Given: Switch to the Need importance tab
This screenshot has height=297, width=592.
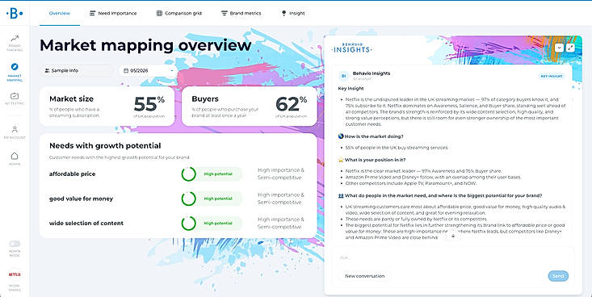Looking at the screenshot, I should pos(113,13).
